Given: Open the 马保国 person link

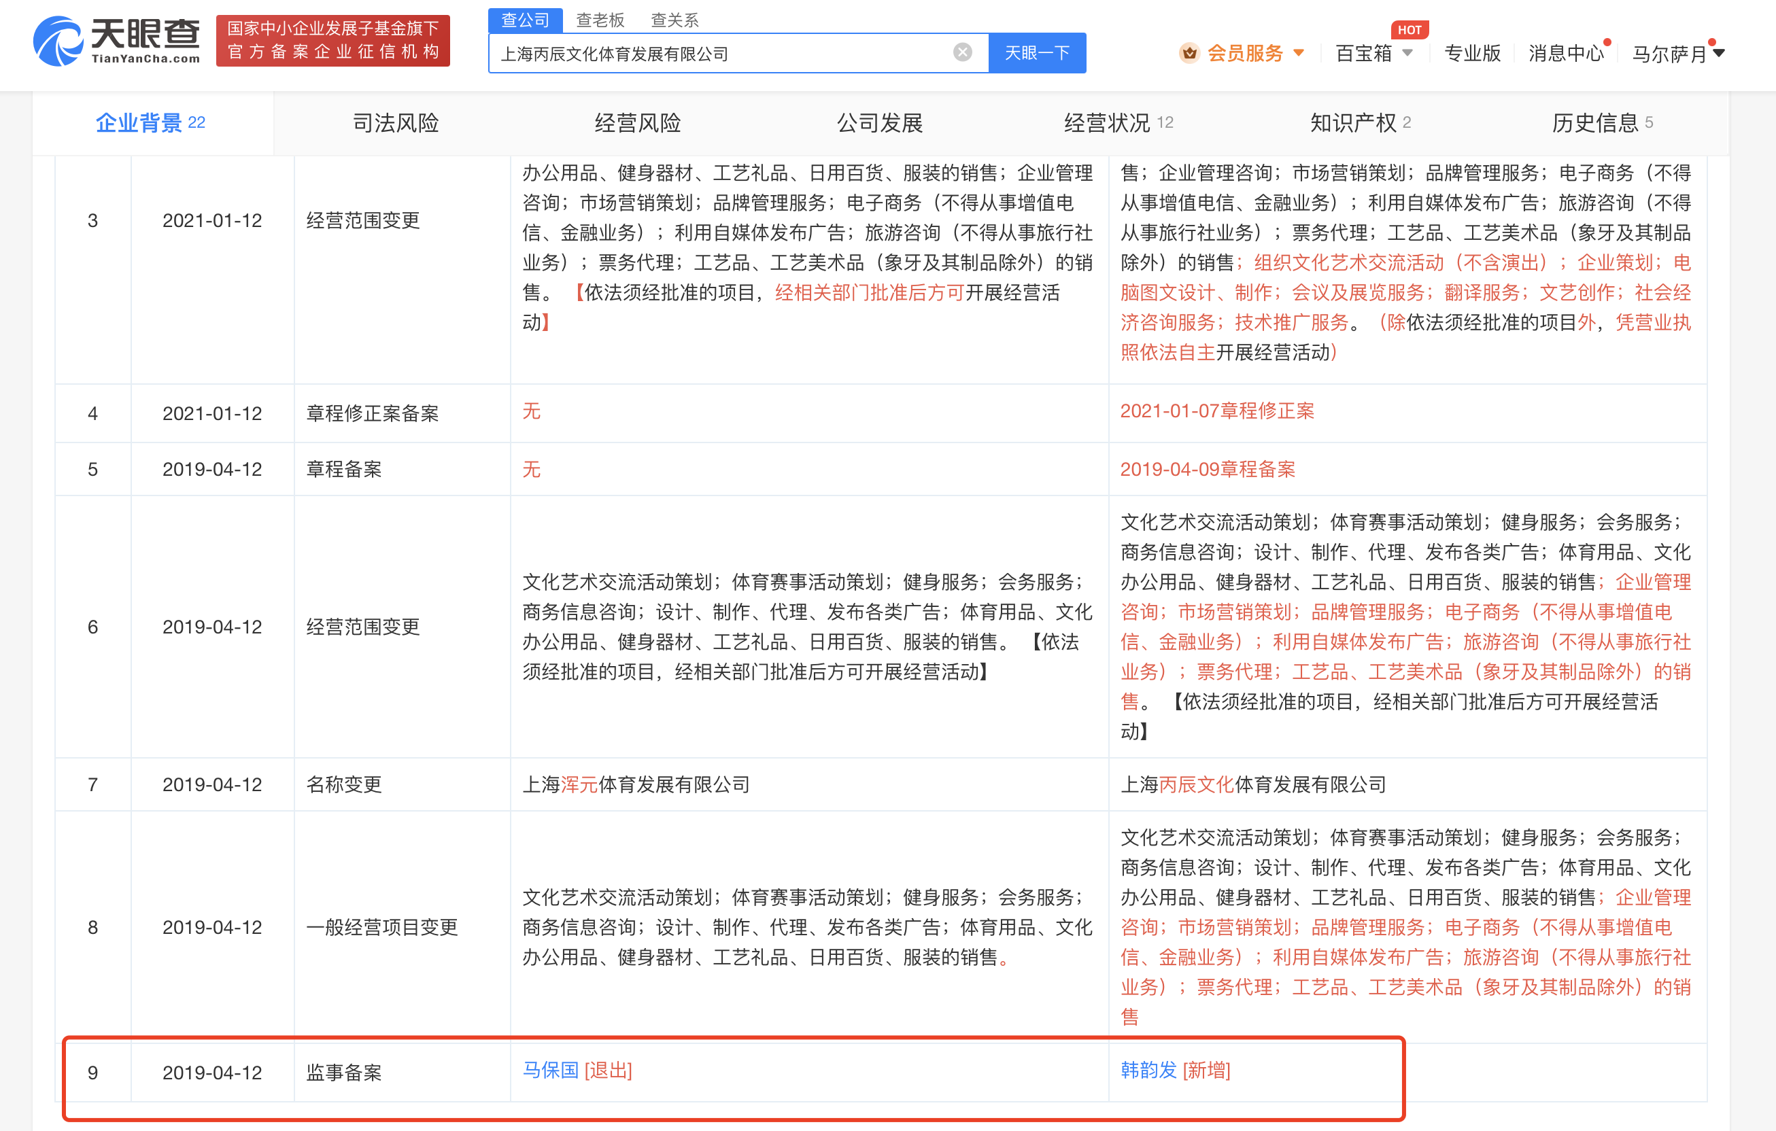Looking at the screenshot, I should point(550,1070).
